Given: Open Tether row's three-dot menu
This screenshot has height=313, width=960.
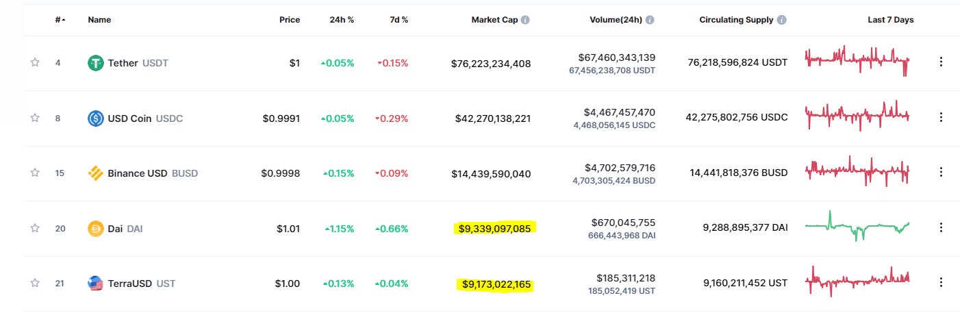Looking at the screenshot, I should pos(941,62).
